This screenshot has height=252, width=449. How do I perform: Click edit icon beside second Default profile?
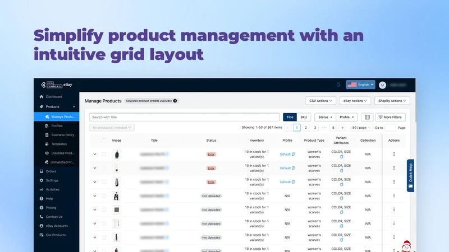coord(293,168)
